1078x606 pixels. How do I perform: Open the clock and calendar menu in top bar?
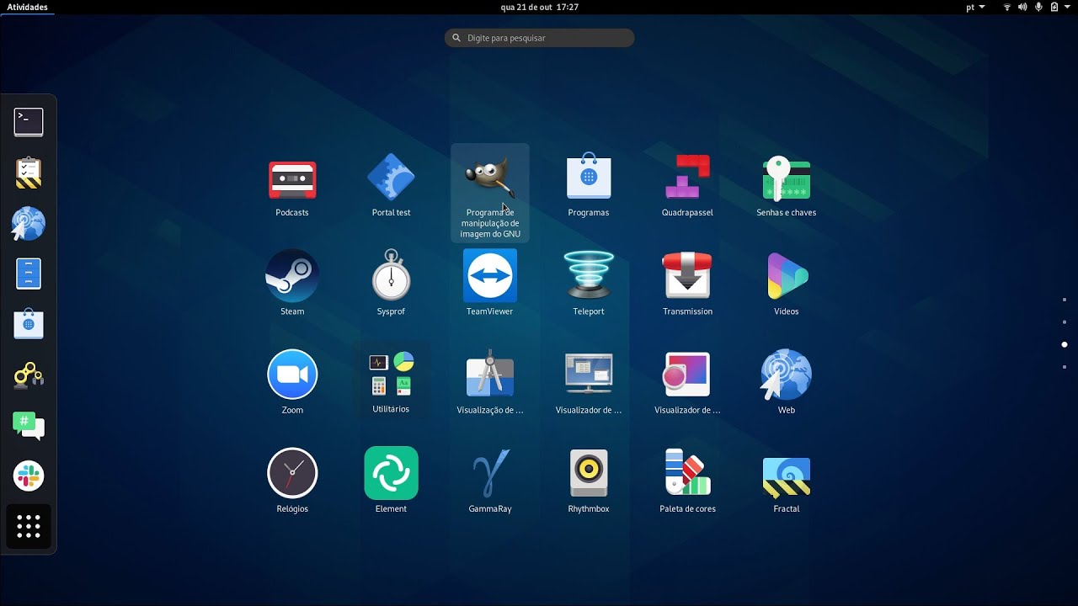point(539,7)
